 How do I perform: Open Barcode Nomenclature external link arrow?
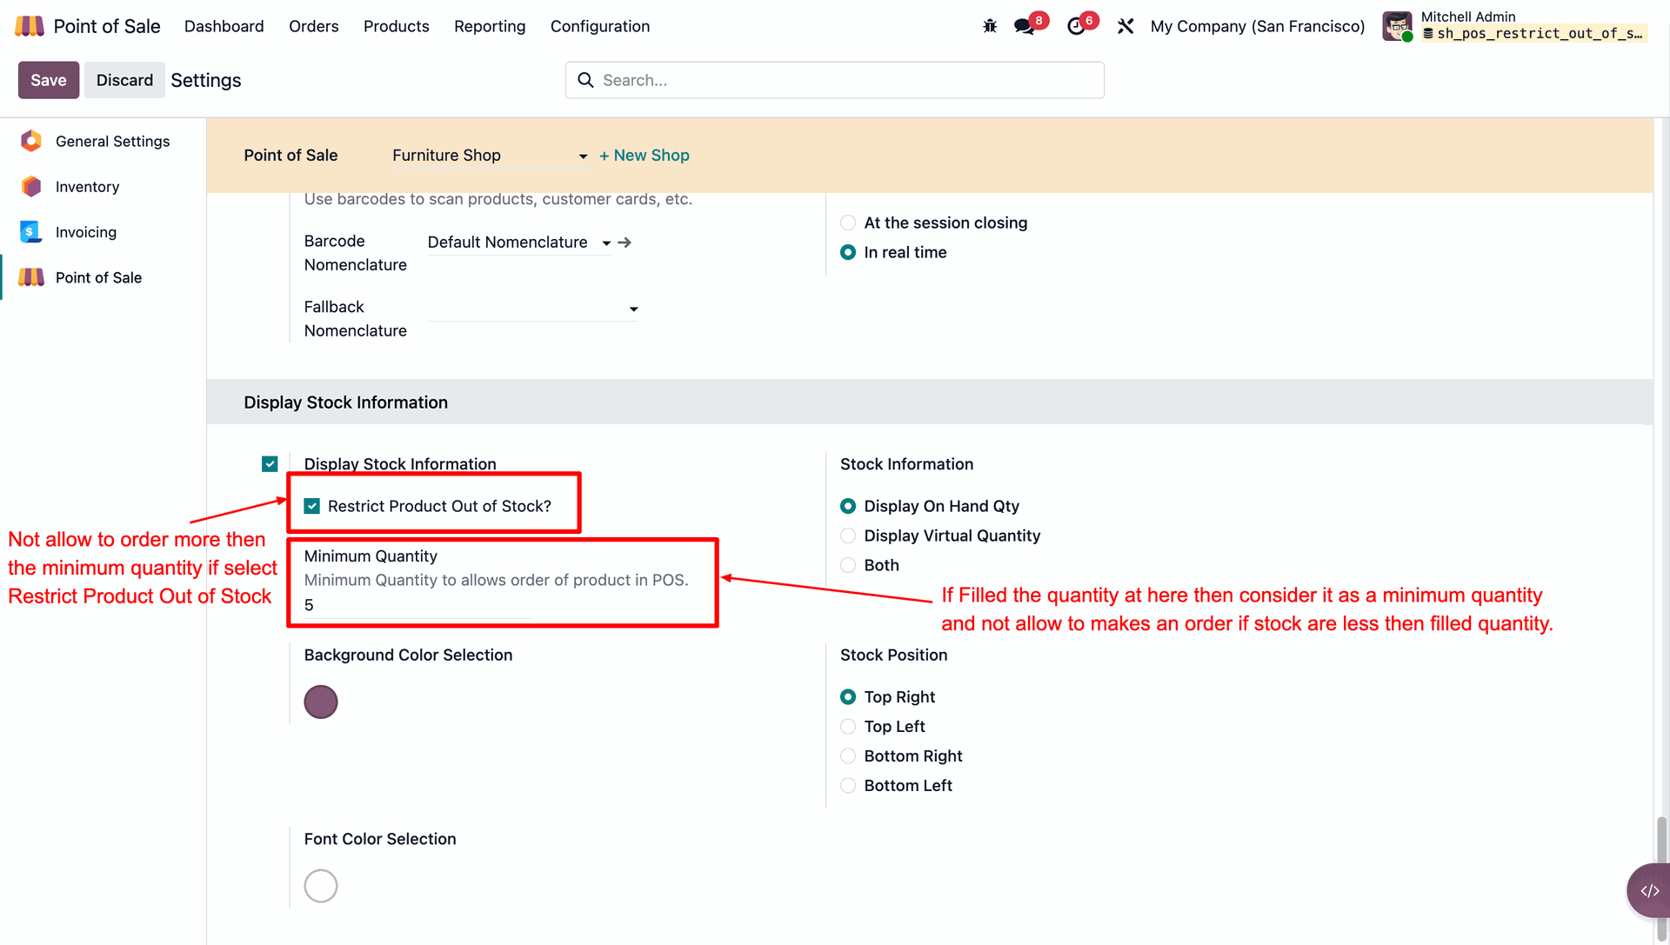625,243
